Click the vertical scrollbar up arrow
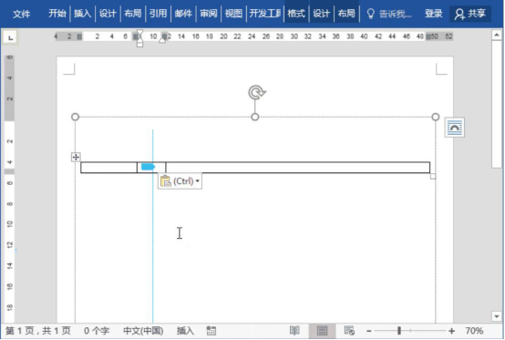Image resolution: width=505 pixels, height=340 pixels. pos(496,35)
